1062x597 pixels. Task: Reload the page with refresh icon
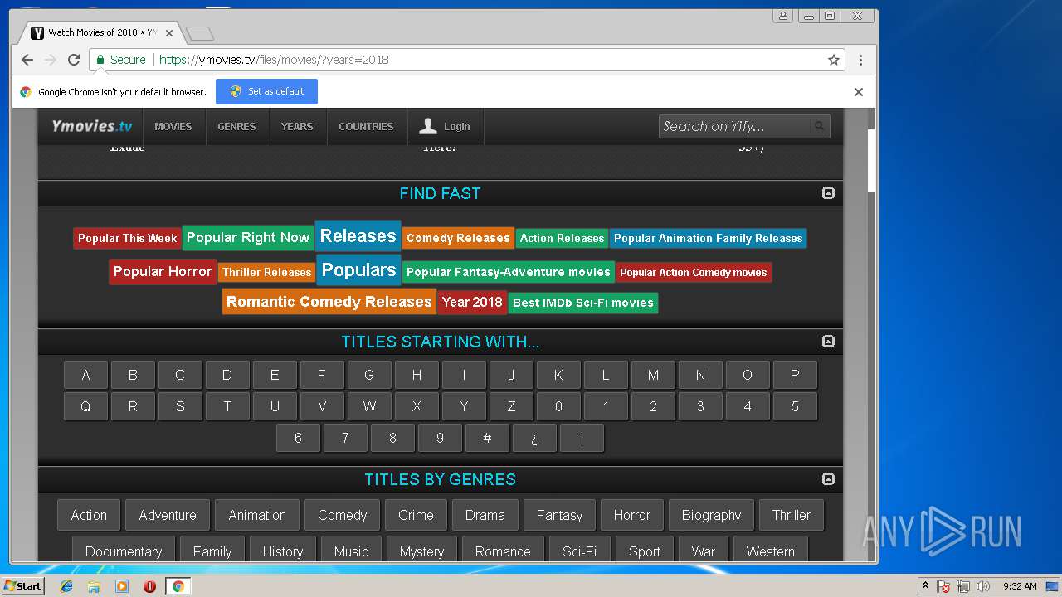pos(74,60)
